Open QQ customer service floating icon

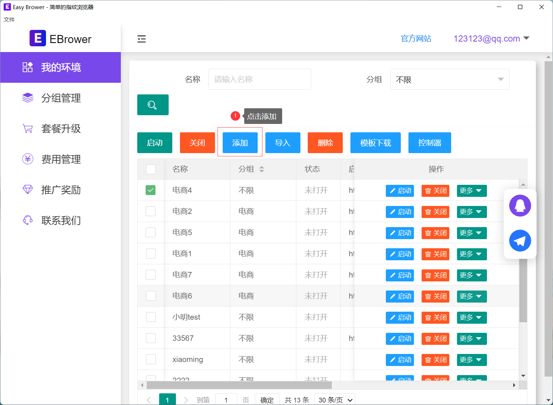pos(520,206)
